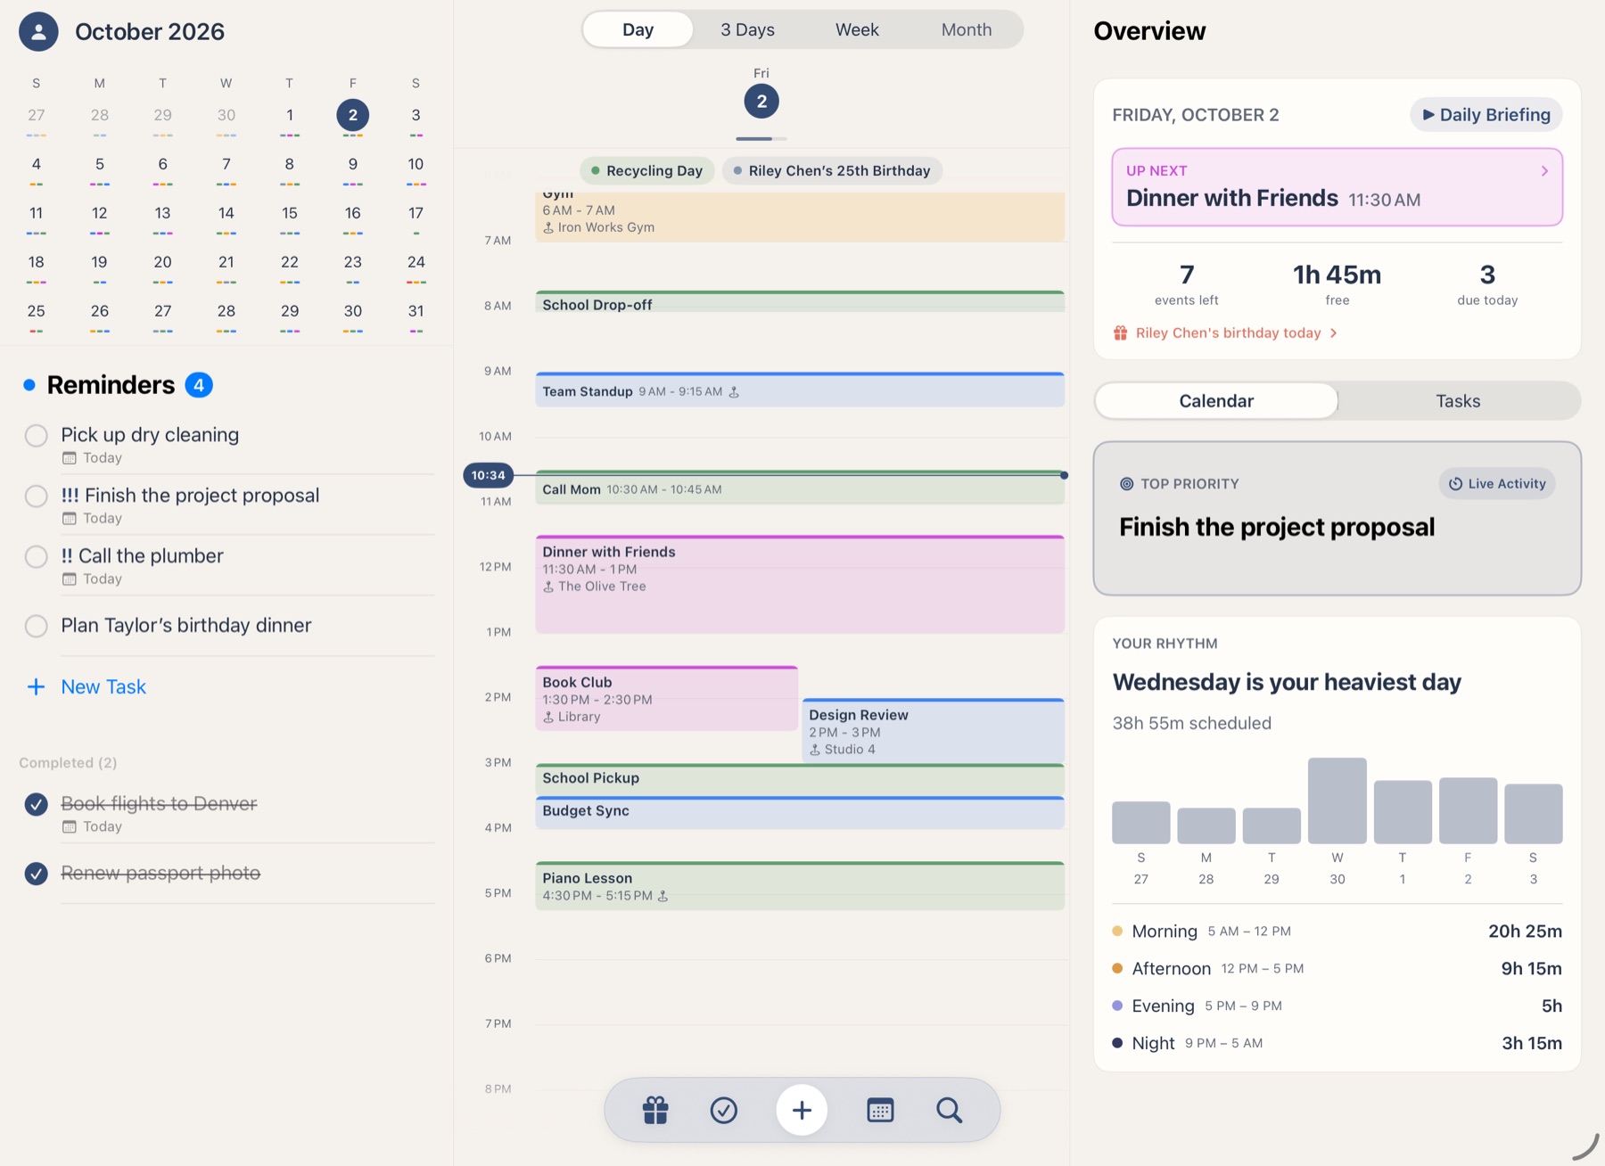
Task: Select the Calendar segment in Overview
Action: coord(1216,401)
